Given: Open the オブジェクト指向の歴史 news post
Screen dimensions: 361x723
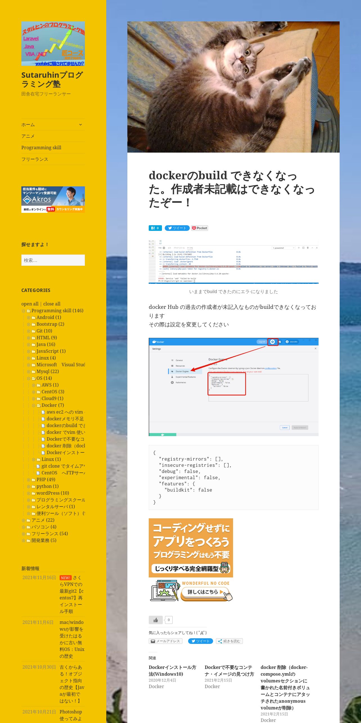Looking at the screenshot, I should [72, 684].
